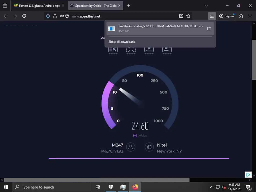Click the speed gauge needle

[x=130, y=97]
